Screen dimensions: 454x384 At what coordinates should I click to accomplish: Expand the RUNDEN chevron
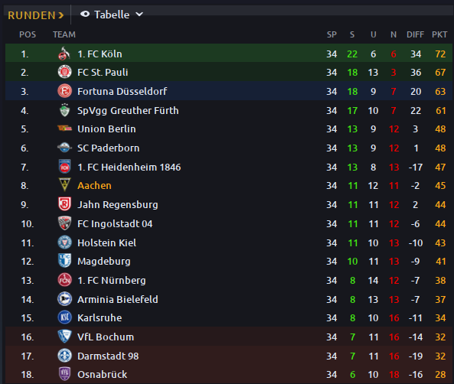click(x=60, y=15)
